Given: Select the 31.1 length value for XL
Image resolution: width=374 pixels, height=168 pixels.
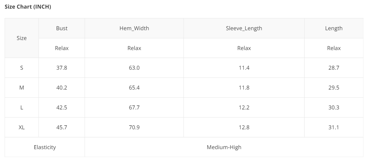Looking at the screenshot, I should point(334,127).
